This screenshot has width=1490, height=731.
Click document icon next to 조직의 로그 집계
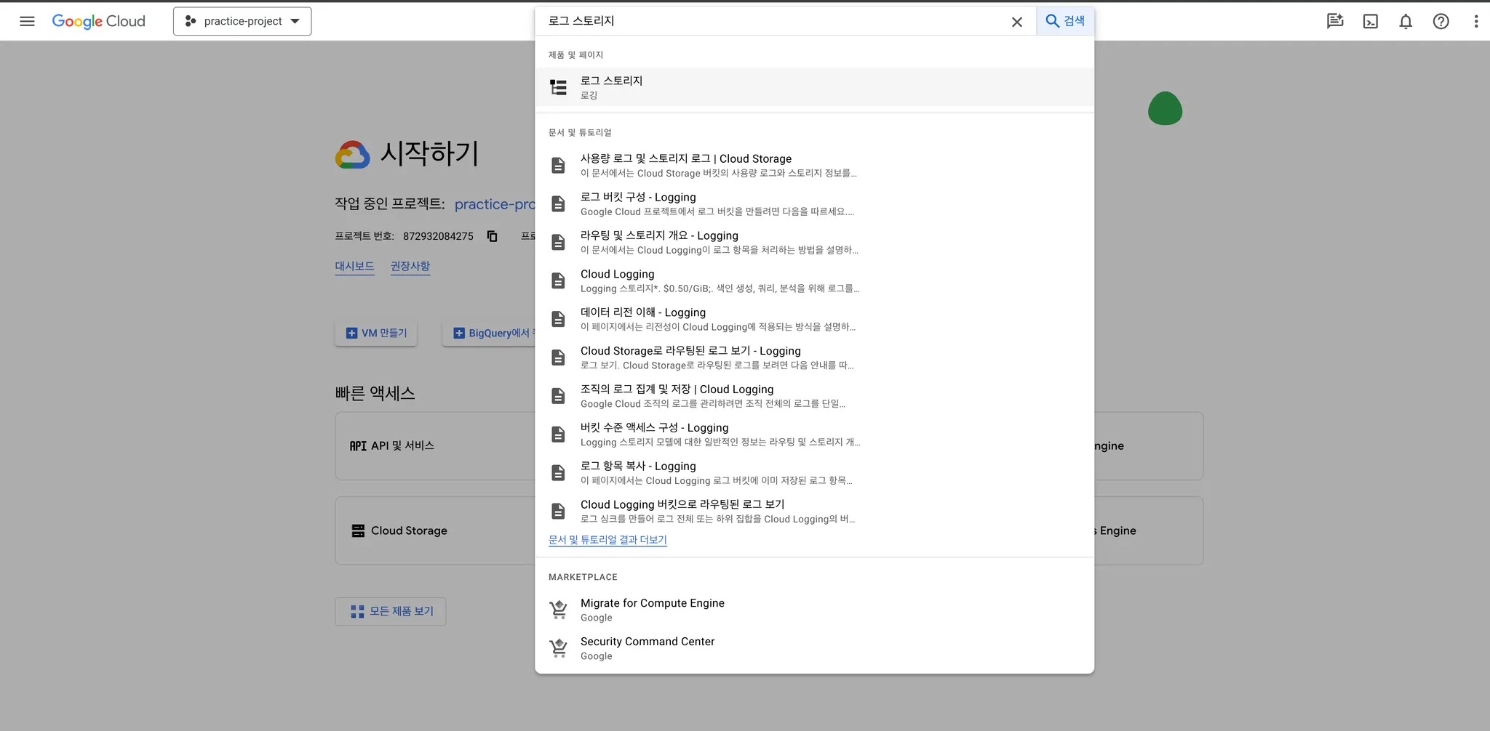click(558, 396)
